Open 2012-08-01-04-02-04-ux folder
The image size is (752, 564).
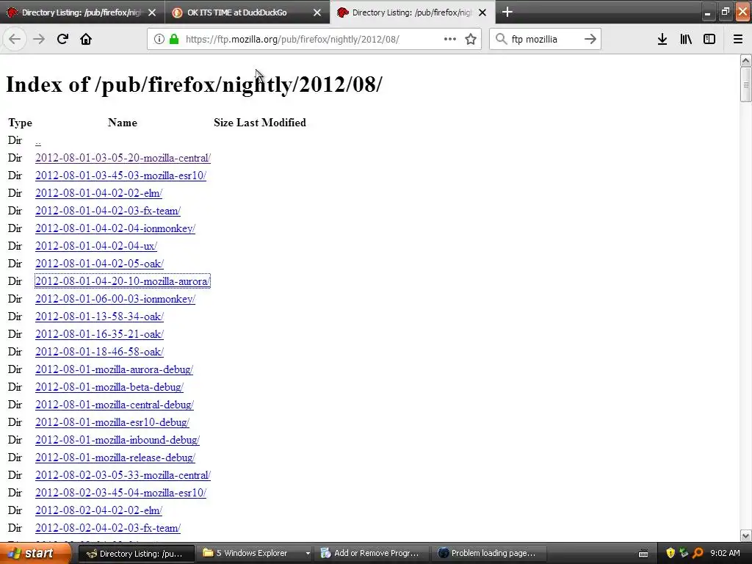tap(96, 246)
